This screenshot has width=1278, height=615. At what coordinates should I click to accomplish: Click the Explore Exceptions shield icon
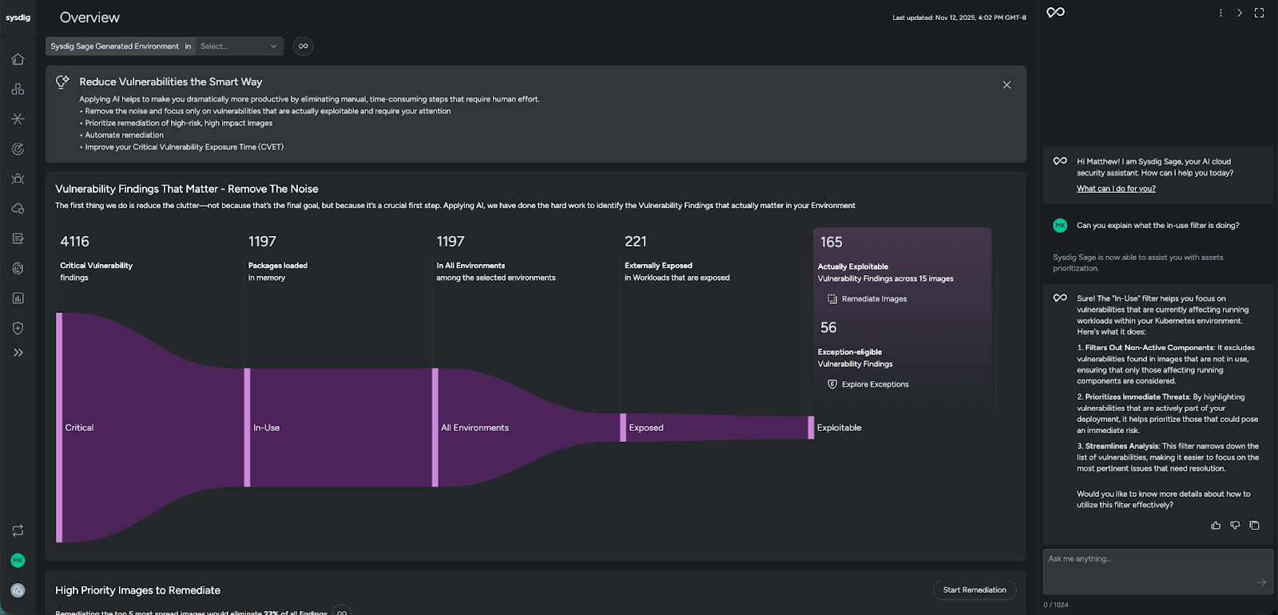tap(832, 384)
